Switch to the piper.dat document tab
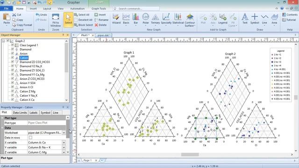 point(103,35)
